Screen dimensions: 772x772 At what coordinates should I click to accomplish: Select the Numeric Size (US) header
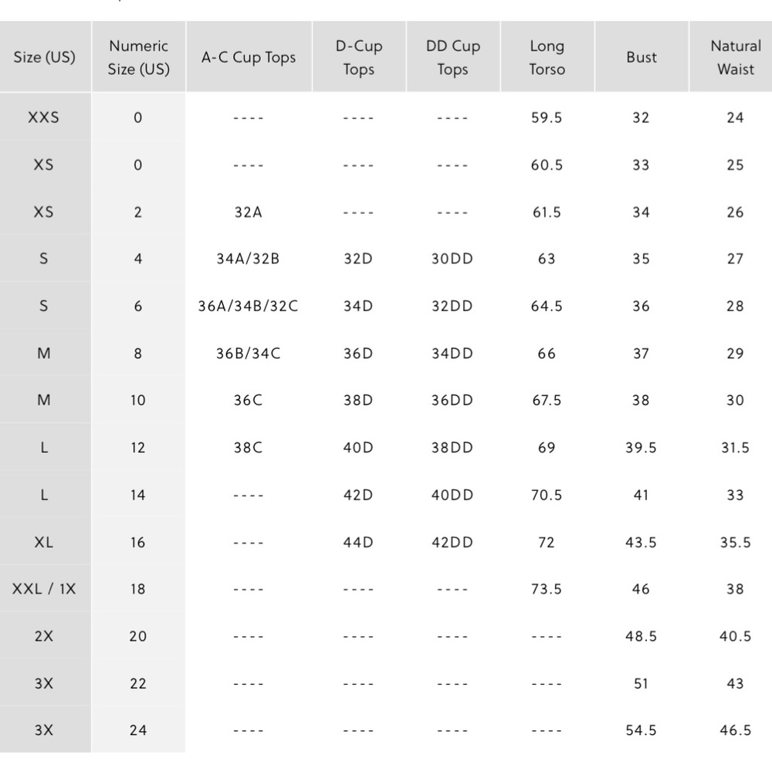[139, 57]
